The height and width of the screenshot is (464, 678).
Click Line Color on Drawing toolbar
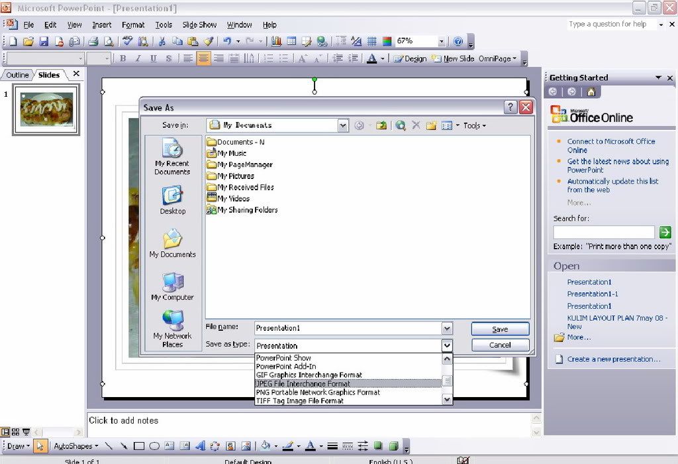coord(288,446)
